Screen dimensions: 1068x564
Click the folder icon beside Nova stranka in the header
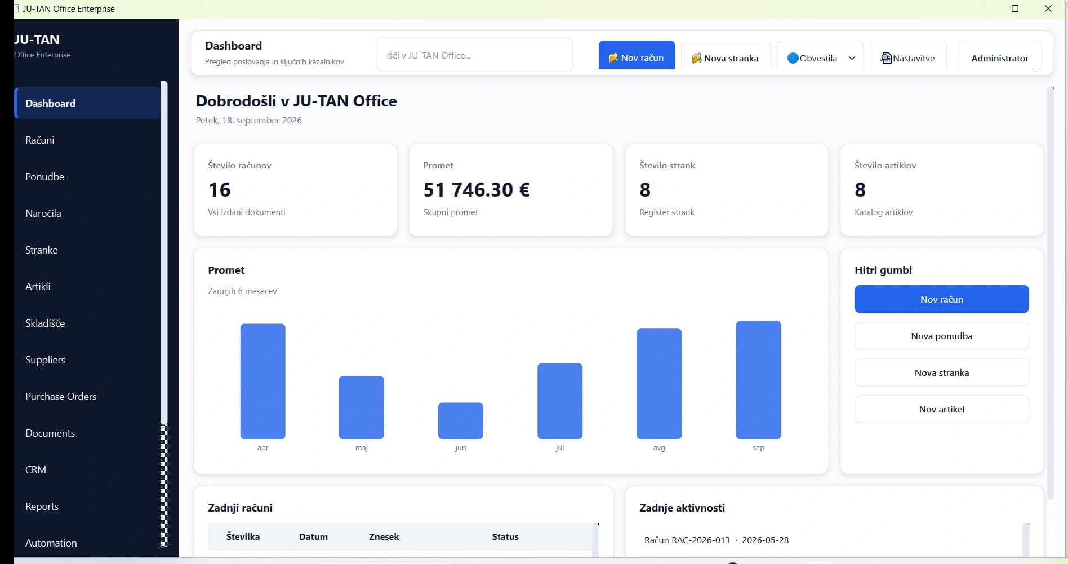[697, 58]
